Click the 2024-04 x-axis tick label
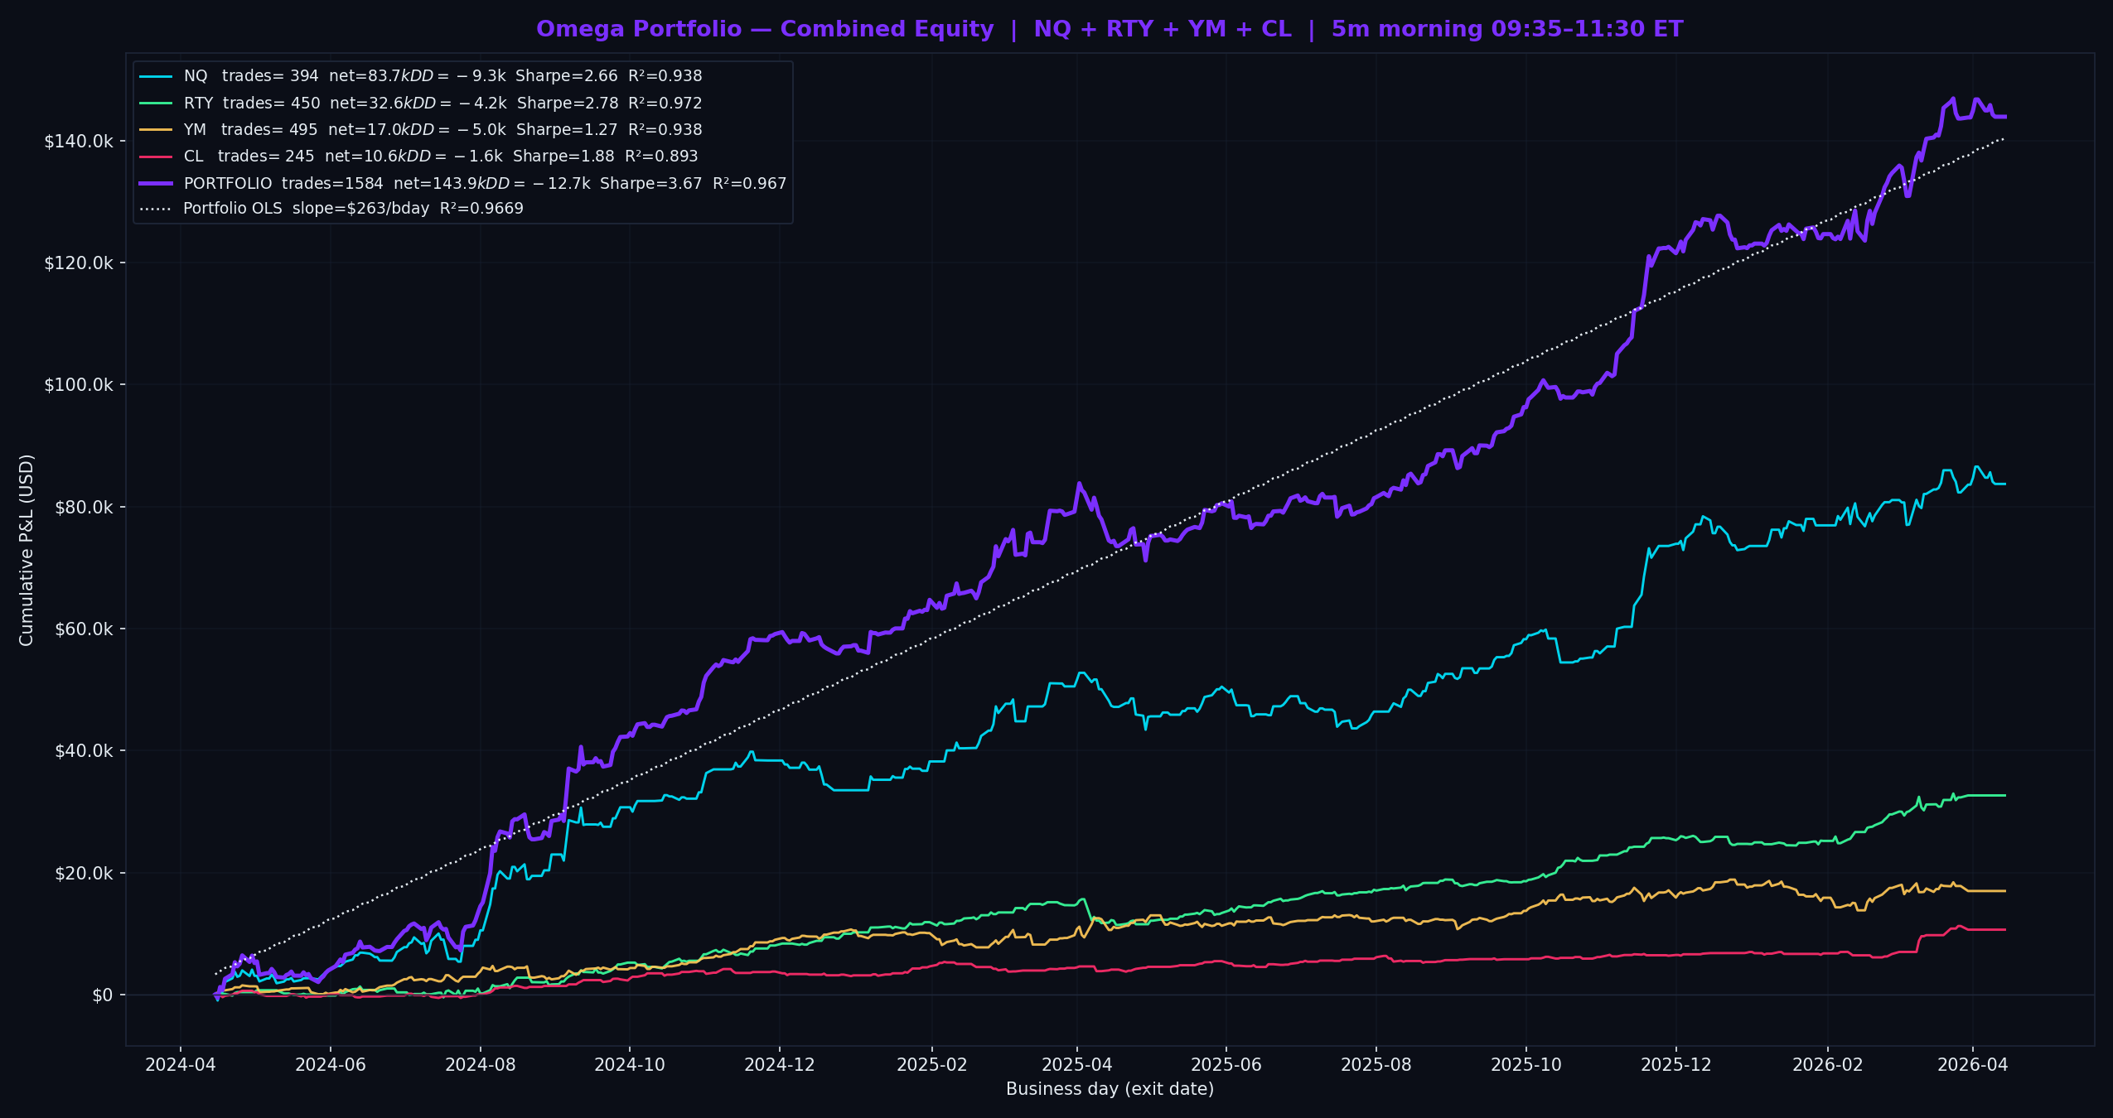The height and width of the screenshot is (1118, 2113). coord(181,1065)
